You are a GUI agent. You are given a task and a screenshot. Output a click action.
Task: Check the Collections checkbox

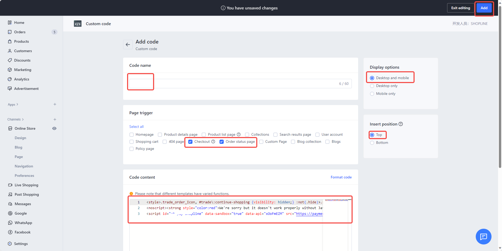click(247, 135)
